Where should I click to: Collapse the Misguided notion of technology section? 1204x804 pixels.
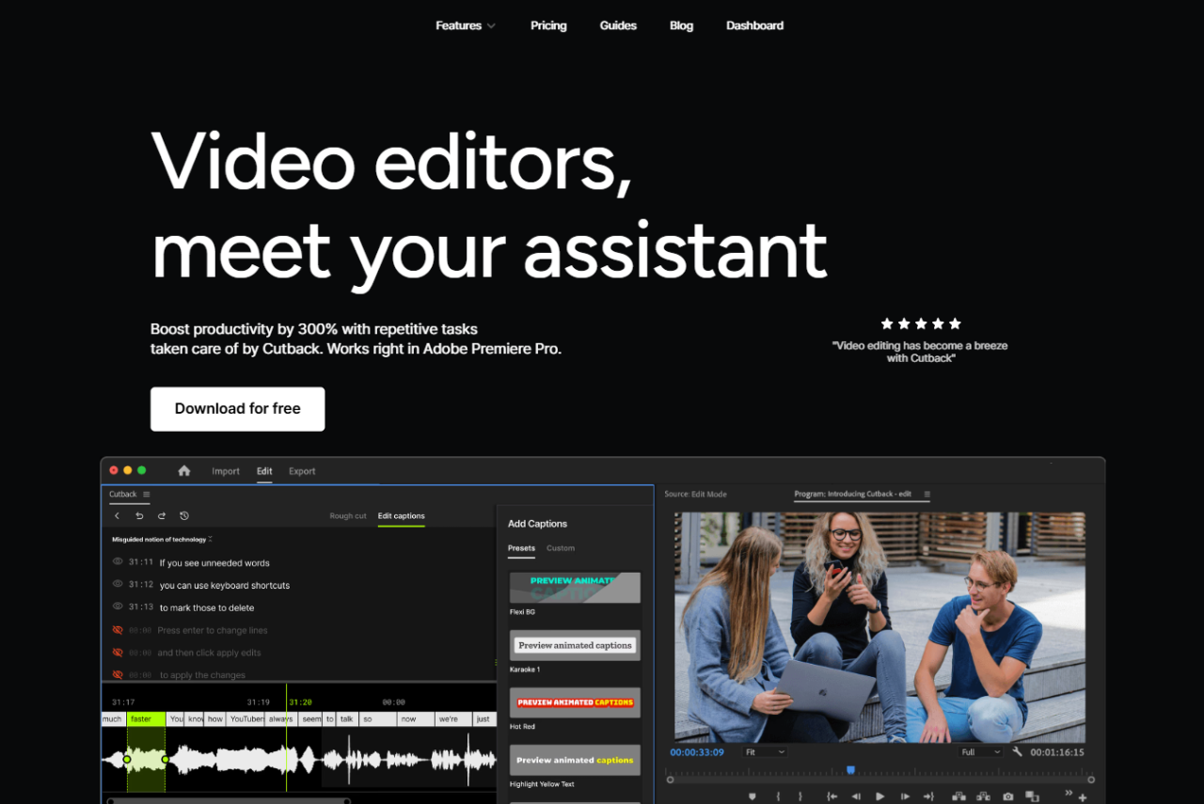click(211, 540)
